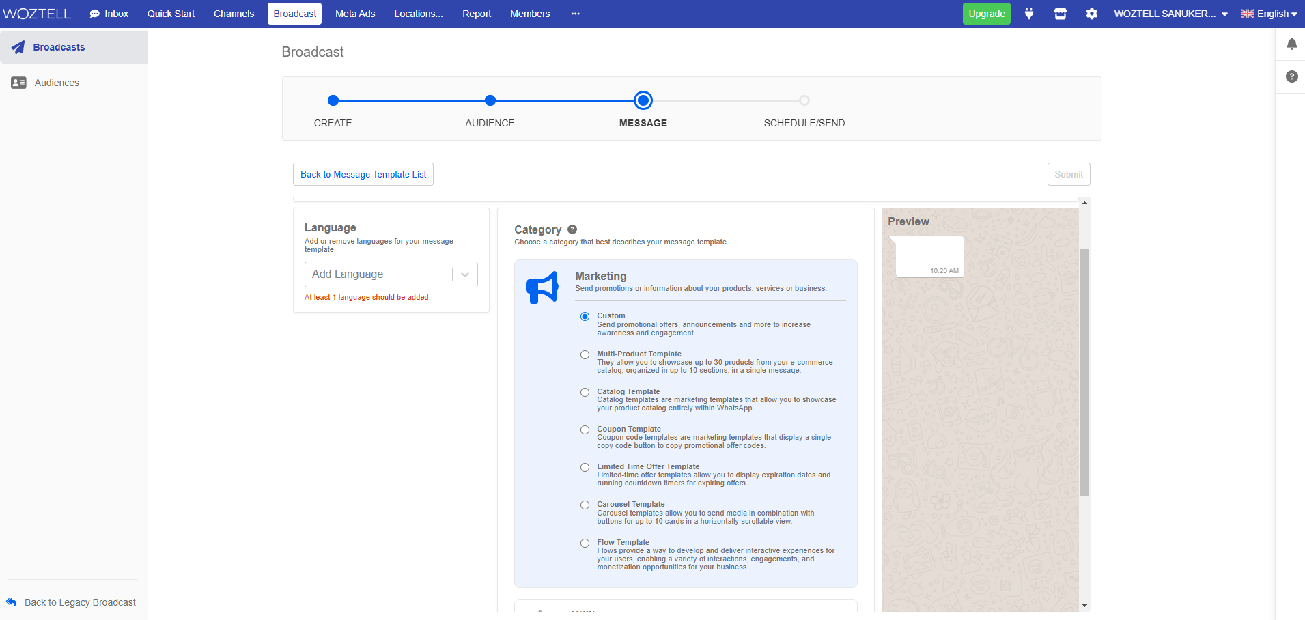Click Back to Message Template List
1305x620 pixels.
[x=363, y=174]
